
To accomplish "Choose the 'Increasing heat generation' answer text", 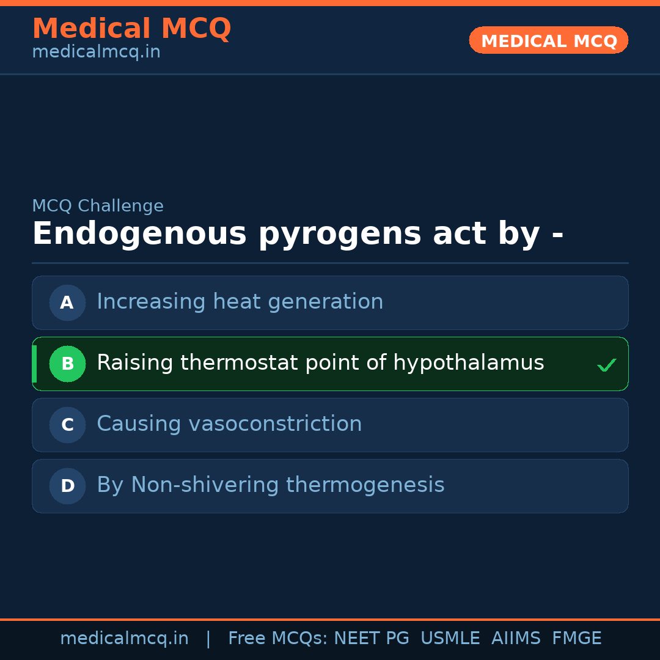I will (240, 302).
